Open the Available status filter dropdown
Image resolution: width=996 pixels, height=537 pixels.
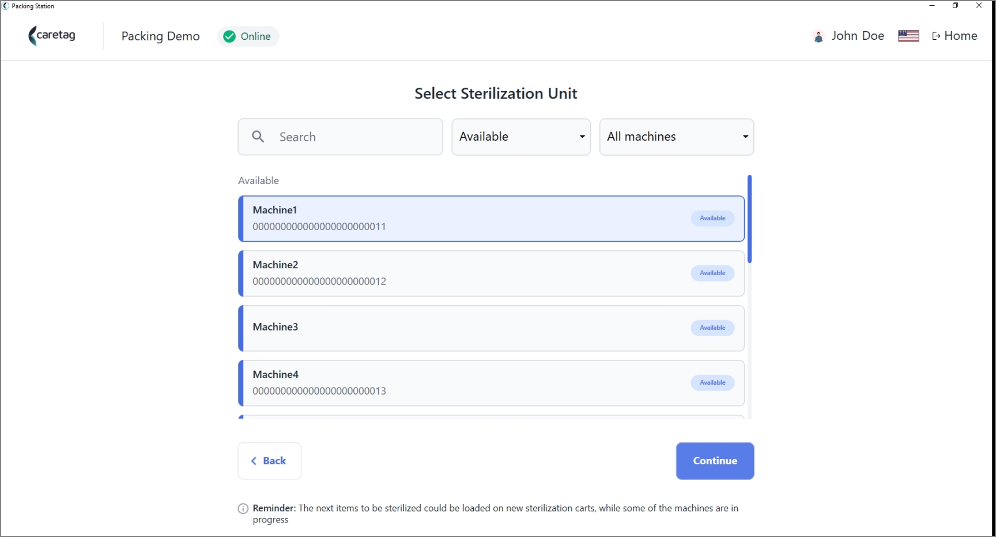521,137
